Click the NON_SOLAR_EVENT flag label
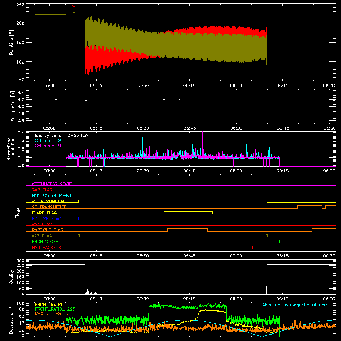The width and height of the screenshot is (341, 341). pyautogui.click(x=52, y=196)
